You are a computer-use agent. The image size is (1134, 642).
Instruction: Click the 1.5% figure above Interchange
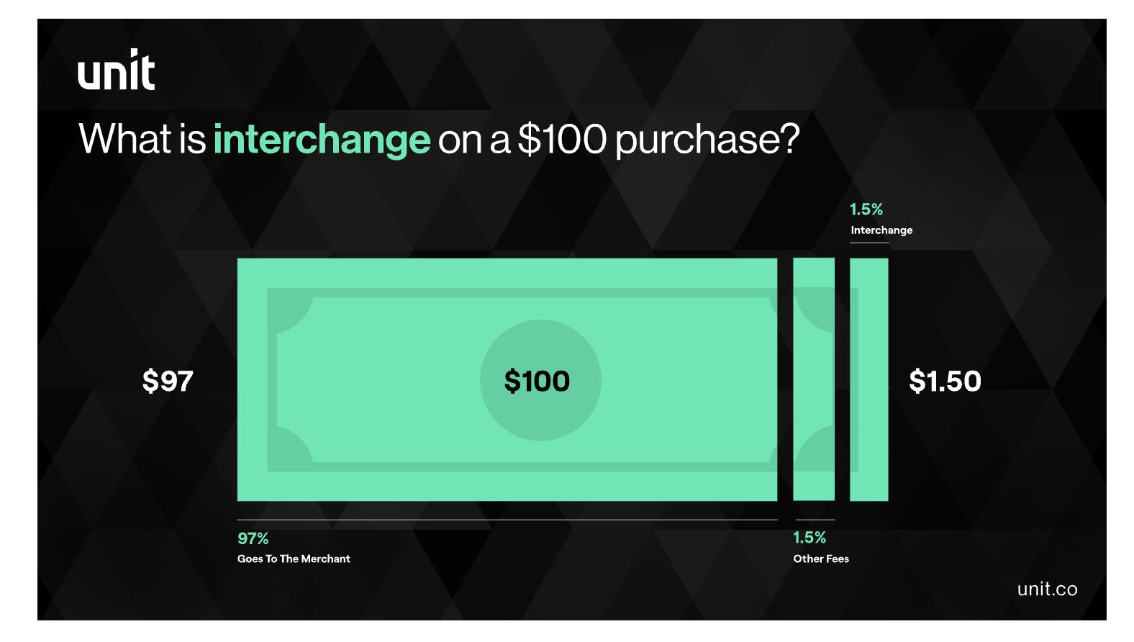866,209
